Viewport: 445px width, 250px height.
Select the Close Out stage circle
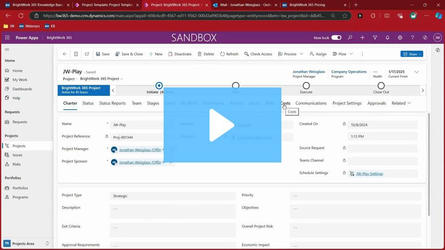(381, 86)
